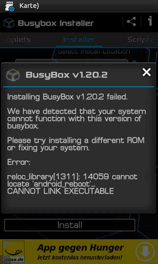The image size is (158, 264).
Task: Tap the SD card notification icon
Action: [10, 6]
